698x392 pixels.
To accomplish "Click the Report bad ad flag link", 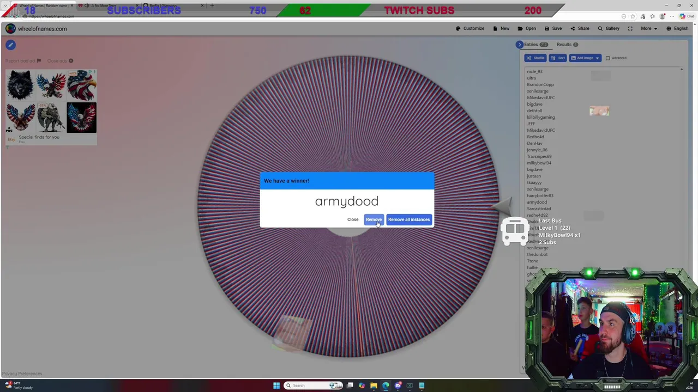I will pos(23,61).
